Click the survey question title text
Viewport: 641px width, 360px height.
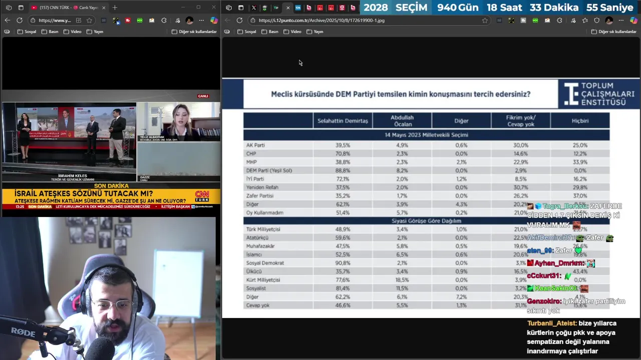(401, 94)
